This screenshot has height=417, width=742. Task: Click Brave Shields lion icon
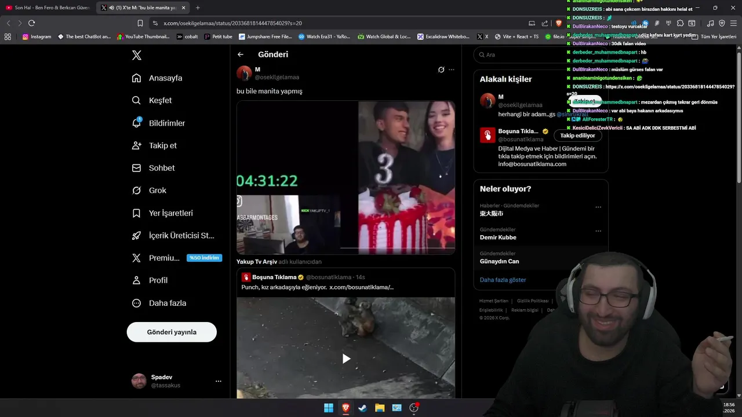pos(559,23)
